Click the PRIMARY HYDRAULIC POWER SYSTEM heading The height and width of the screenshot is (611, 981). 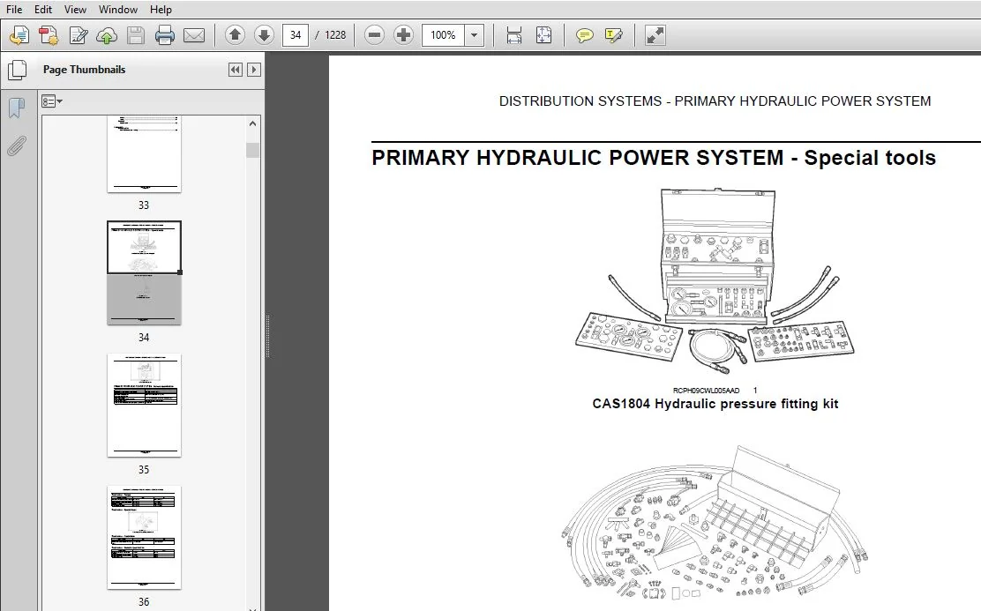pyautogui.click(x=653, y=158)
